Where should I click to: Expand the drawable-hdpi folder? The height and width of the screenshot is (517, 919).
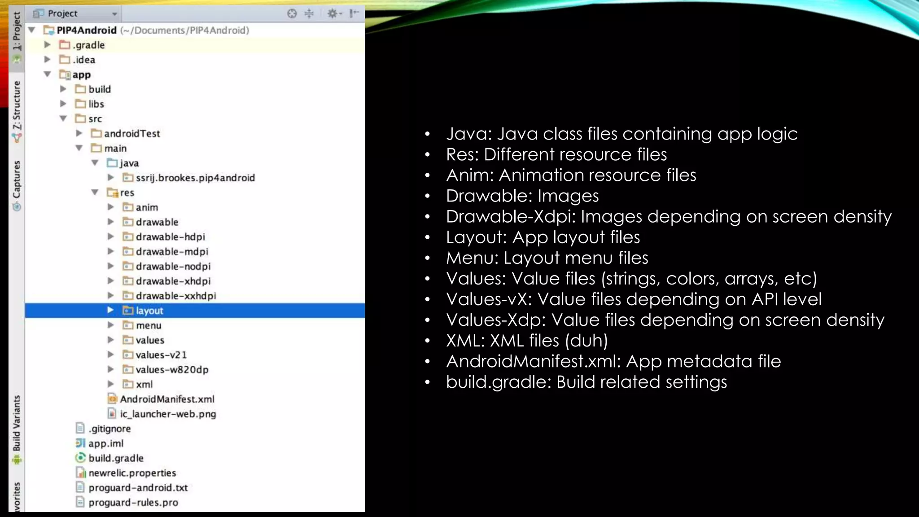110,237
